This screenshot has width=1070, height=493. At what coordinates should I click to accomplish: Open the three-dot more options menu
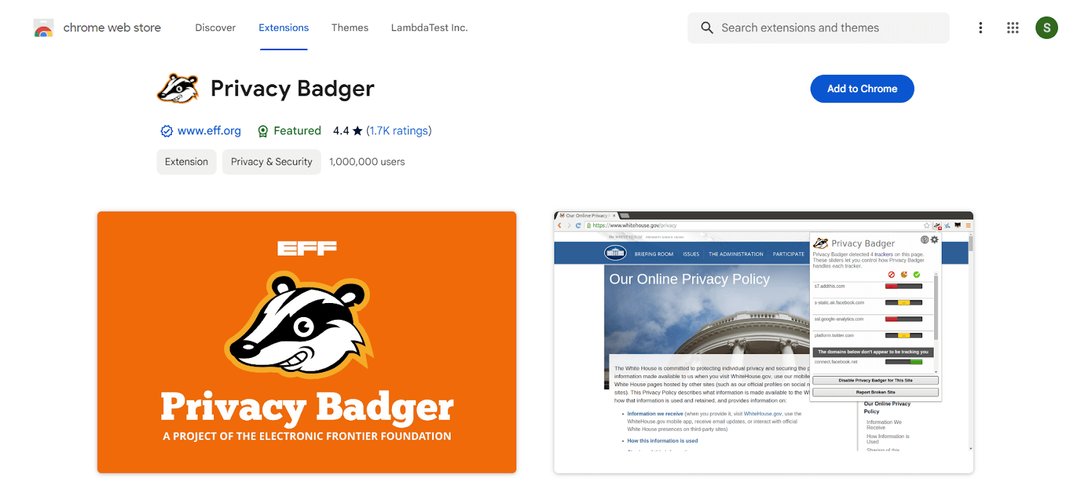[x=980, y=27]
